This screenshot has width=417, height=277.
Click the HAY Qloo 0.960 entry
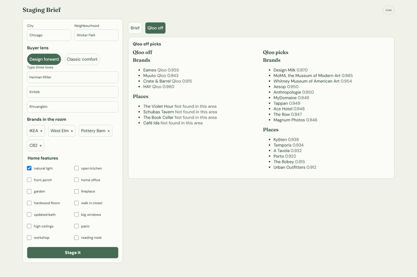(x=158, y=87)
